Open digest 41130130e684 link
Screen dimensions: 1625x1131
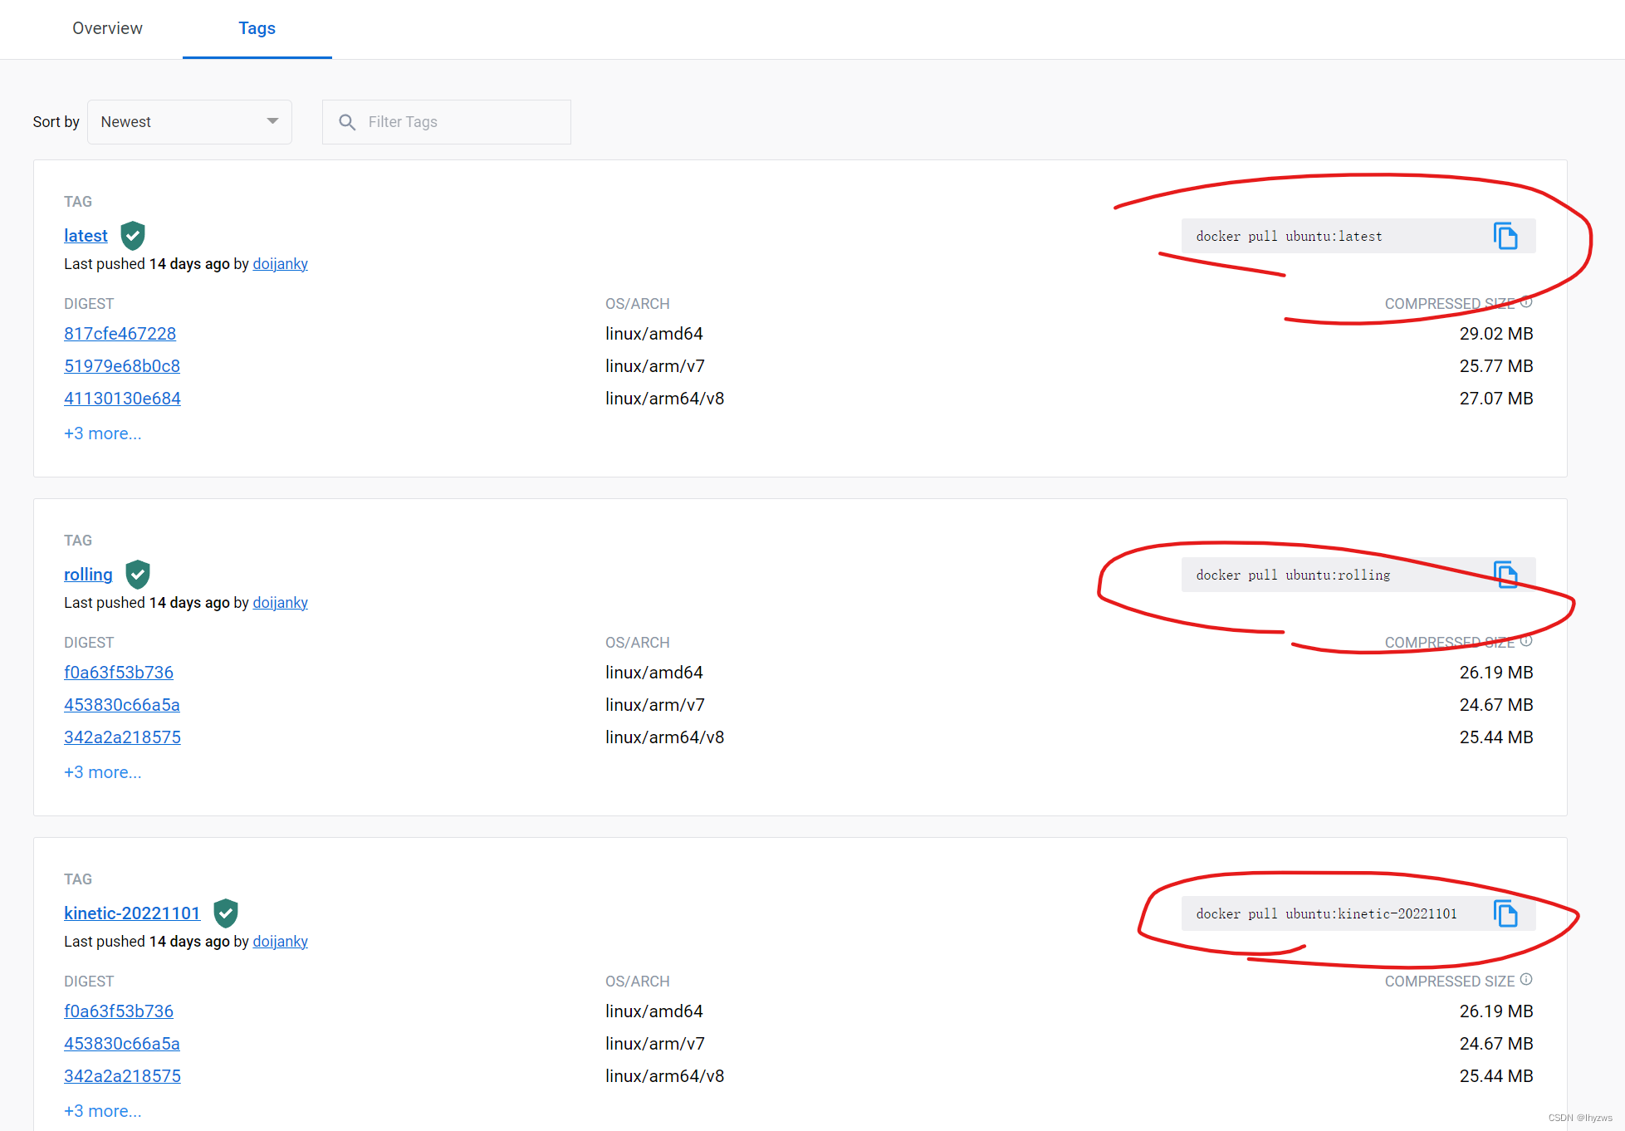(122, 399)
